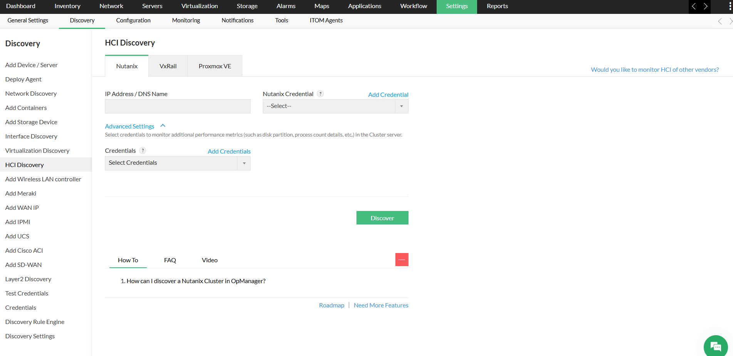Viewport: 733px width, 356px height.
Task: Click the red minus icon above How To
Action: point(402,260)
